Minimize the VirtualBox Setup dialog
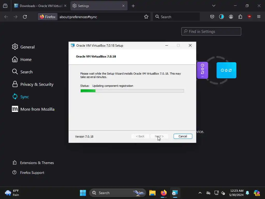This screenshot has height=199, width=265. [167, 45]
